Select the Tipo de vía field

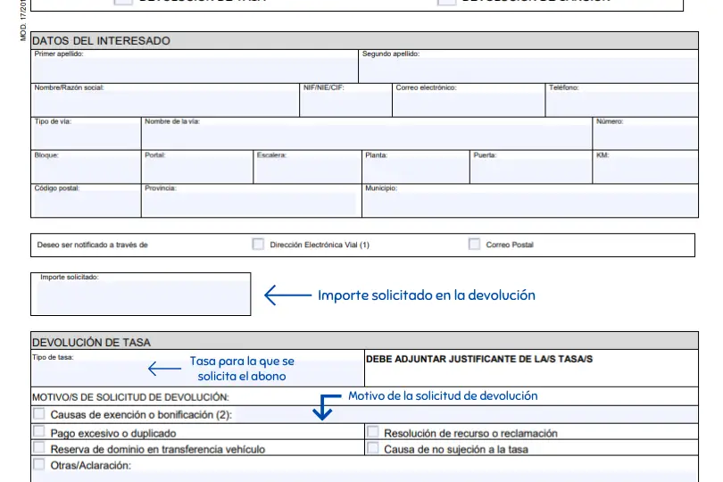tap(87, 137)
